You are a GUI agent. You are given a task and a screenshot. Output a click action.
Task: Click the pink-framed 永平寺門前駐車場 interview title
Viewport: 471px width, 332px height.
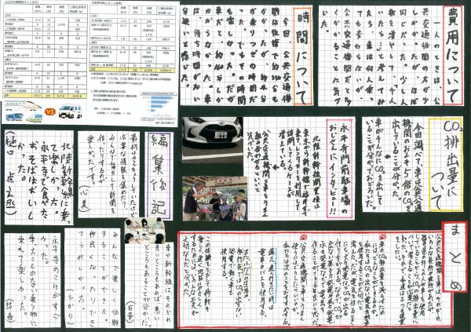pos(340,168)
